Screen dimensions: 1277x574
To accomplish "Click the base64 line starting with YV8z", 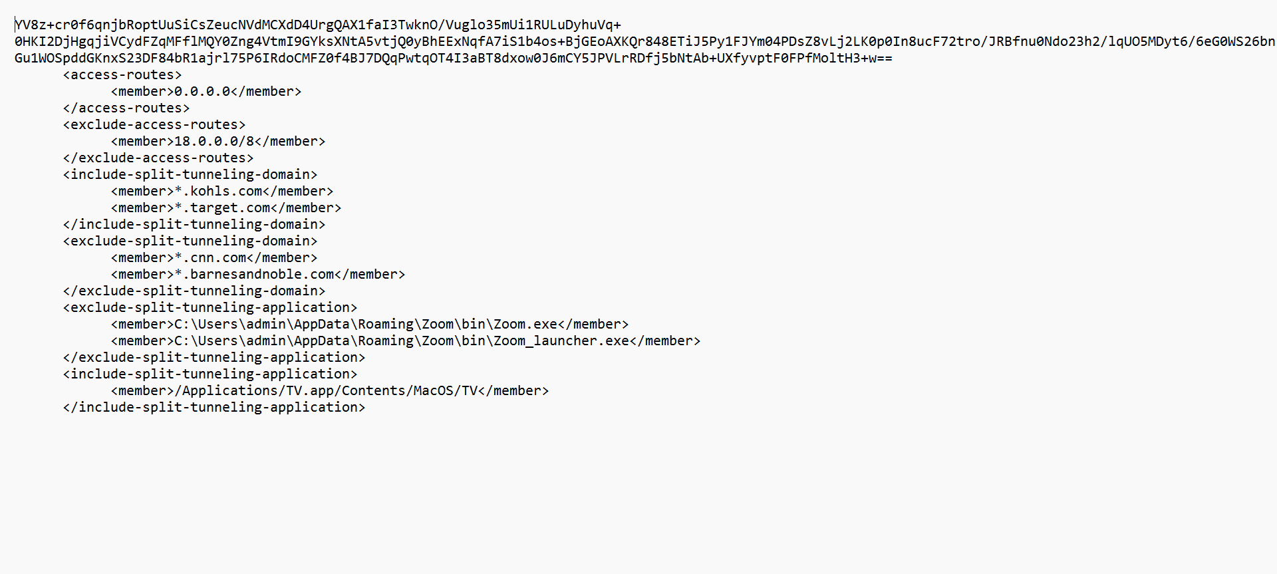I will coord(318,25).
